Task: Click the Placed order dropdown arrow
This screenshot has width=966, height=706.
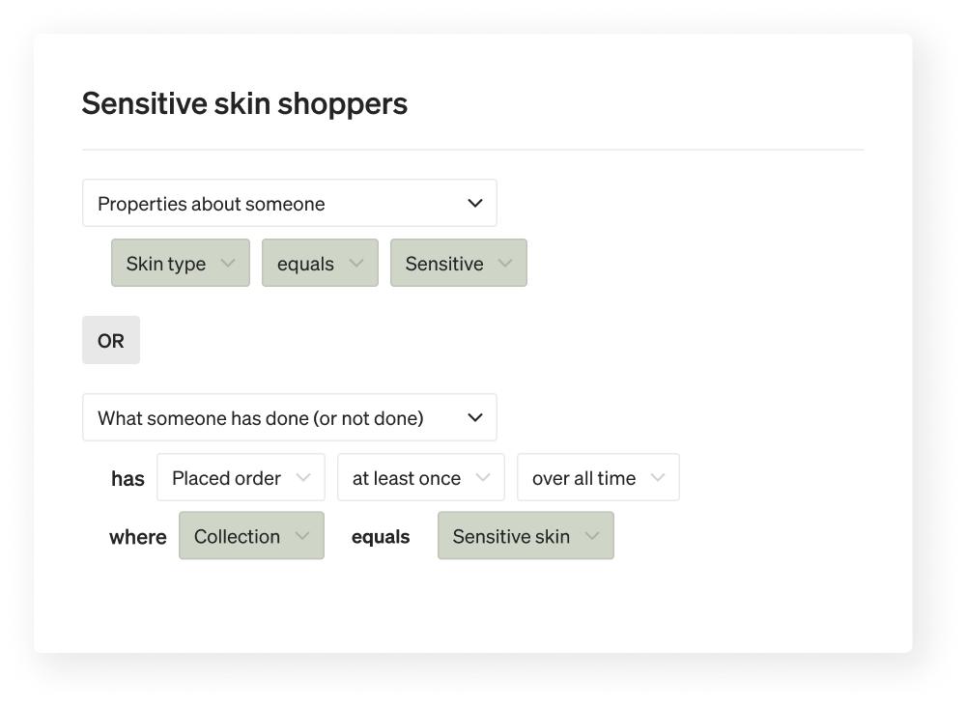Action: [x=303, y=477]
